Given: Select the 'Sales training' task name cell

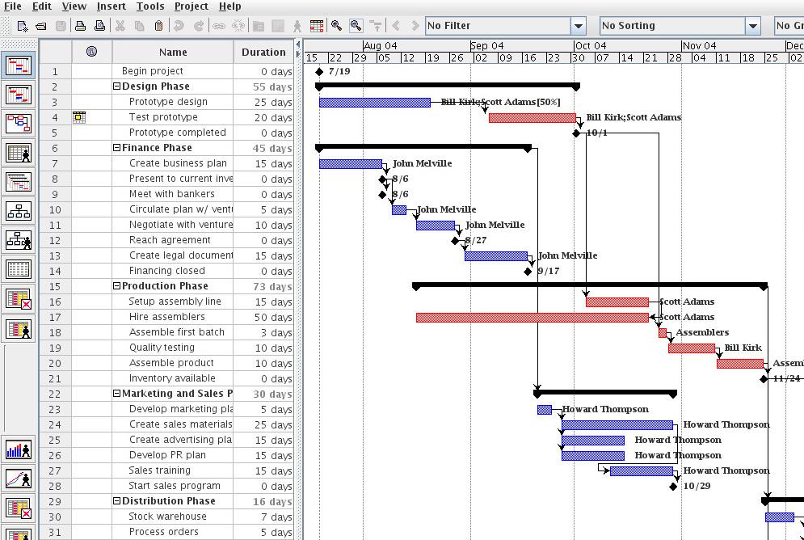Looking at the screenshot, I should tap(173, 470).
